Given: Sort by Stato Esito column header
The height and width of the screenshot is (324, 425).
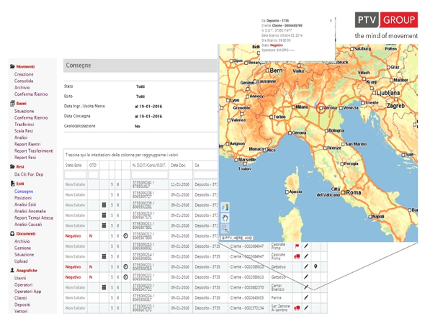Looking at the screenshot, I should [73, 166].
